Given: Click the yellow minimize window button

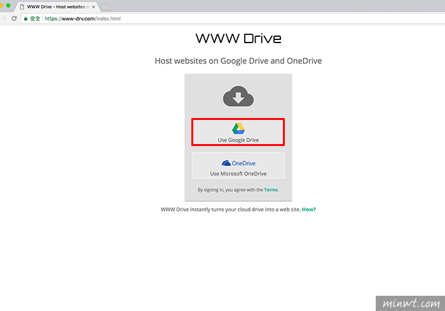Looking at the screenshot, I should (1, 5).
